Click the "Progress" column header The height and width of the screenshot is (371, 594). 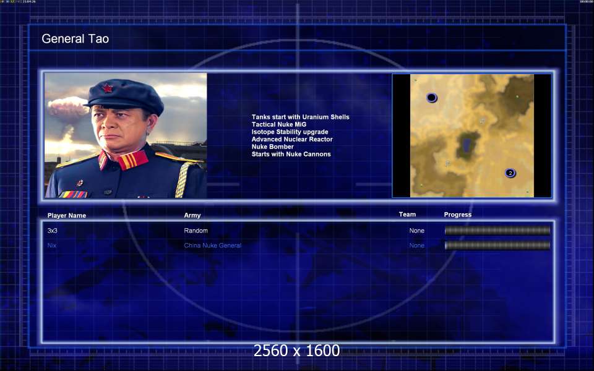coord(458,215)
